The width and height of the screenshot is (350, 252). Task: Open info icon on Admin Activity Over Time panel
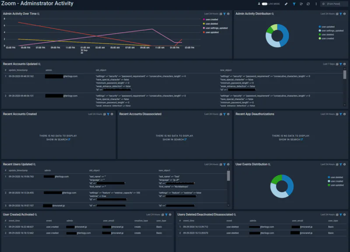(228, 14)
